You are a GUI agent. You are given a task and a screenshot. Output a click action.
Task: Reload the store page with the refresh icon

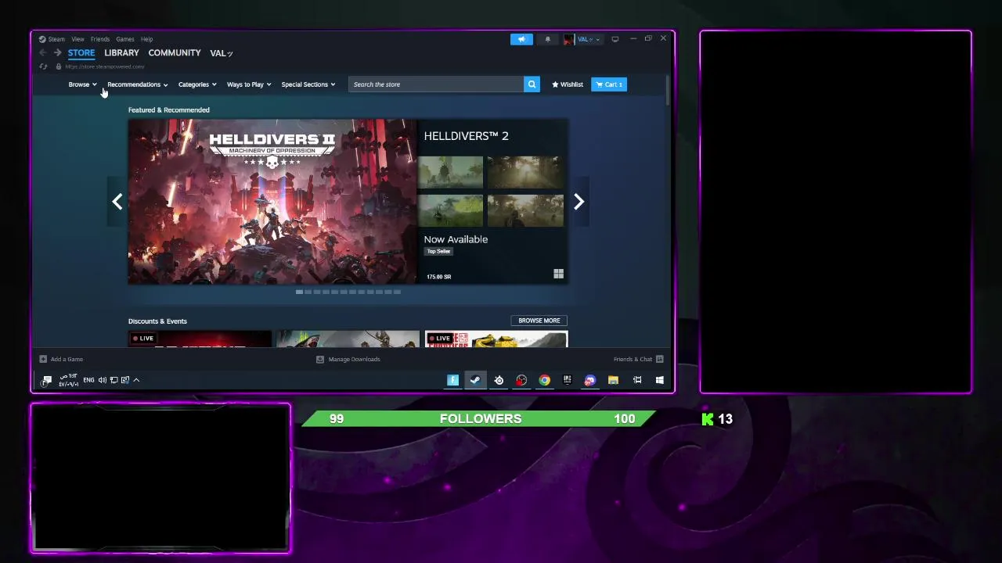coord(43,66)
